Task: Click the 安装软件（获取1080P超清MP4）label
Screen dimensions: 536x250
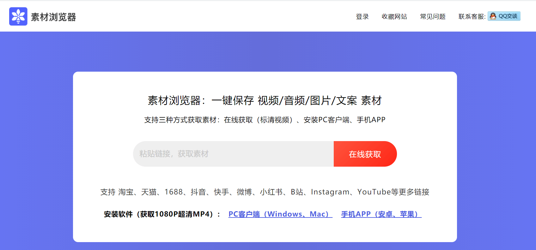Action: tap(162, 214)
